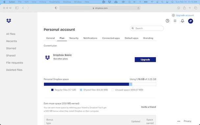Image resolution: width=200 pixels, height=125 pixels.
Task: Open the JP account avatar menu
Action: (190, 21)
